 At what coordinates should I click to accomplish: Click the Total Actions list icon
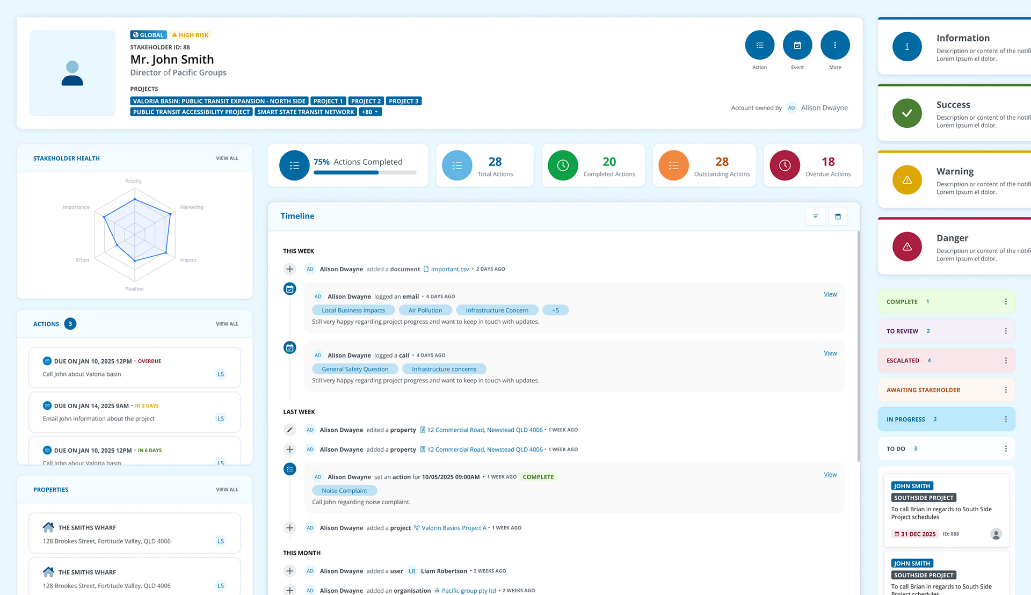pos(457,165)
